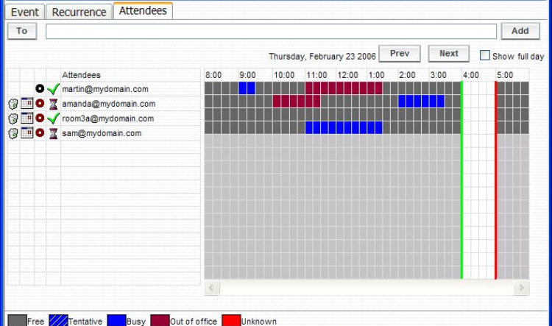Click the timeline scrollbar's left arrow
The height and width of the screenshot is (326, 552).
tap(212, 288)
